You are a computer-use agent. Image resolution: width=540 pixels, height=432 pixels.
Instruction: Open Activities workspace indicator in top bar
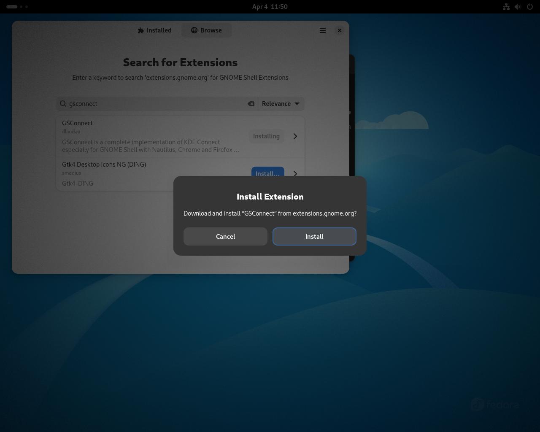(x=17, y=7)
